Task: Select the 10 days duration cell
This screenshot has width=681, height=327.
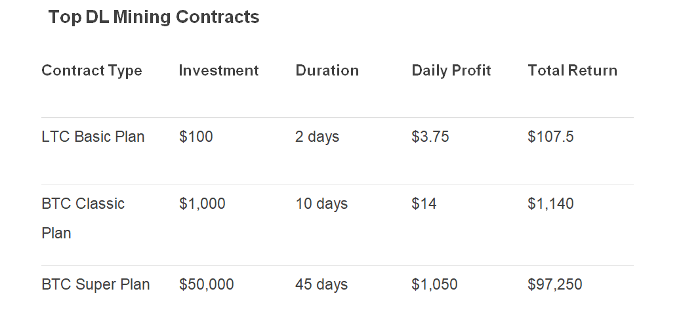Action: point(321,204)
